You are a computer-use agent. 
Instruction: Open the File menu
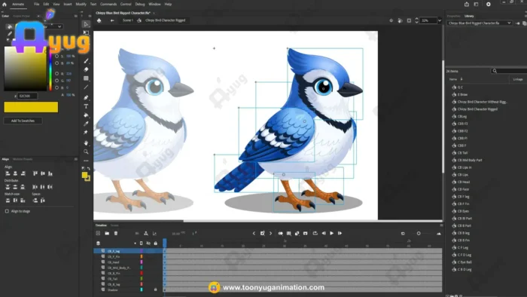click(x=37, y=5)
